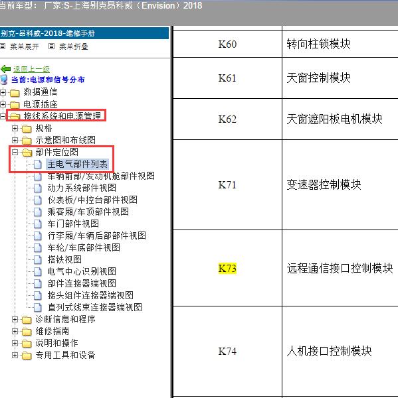Click 菜单展开 to expand the menu

coord(25,46)
